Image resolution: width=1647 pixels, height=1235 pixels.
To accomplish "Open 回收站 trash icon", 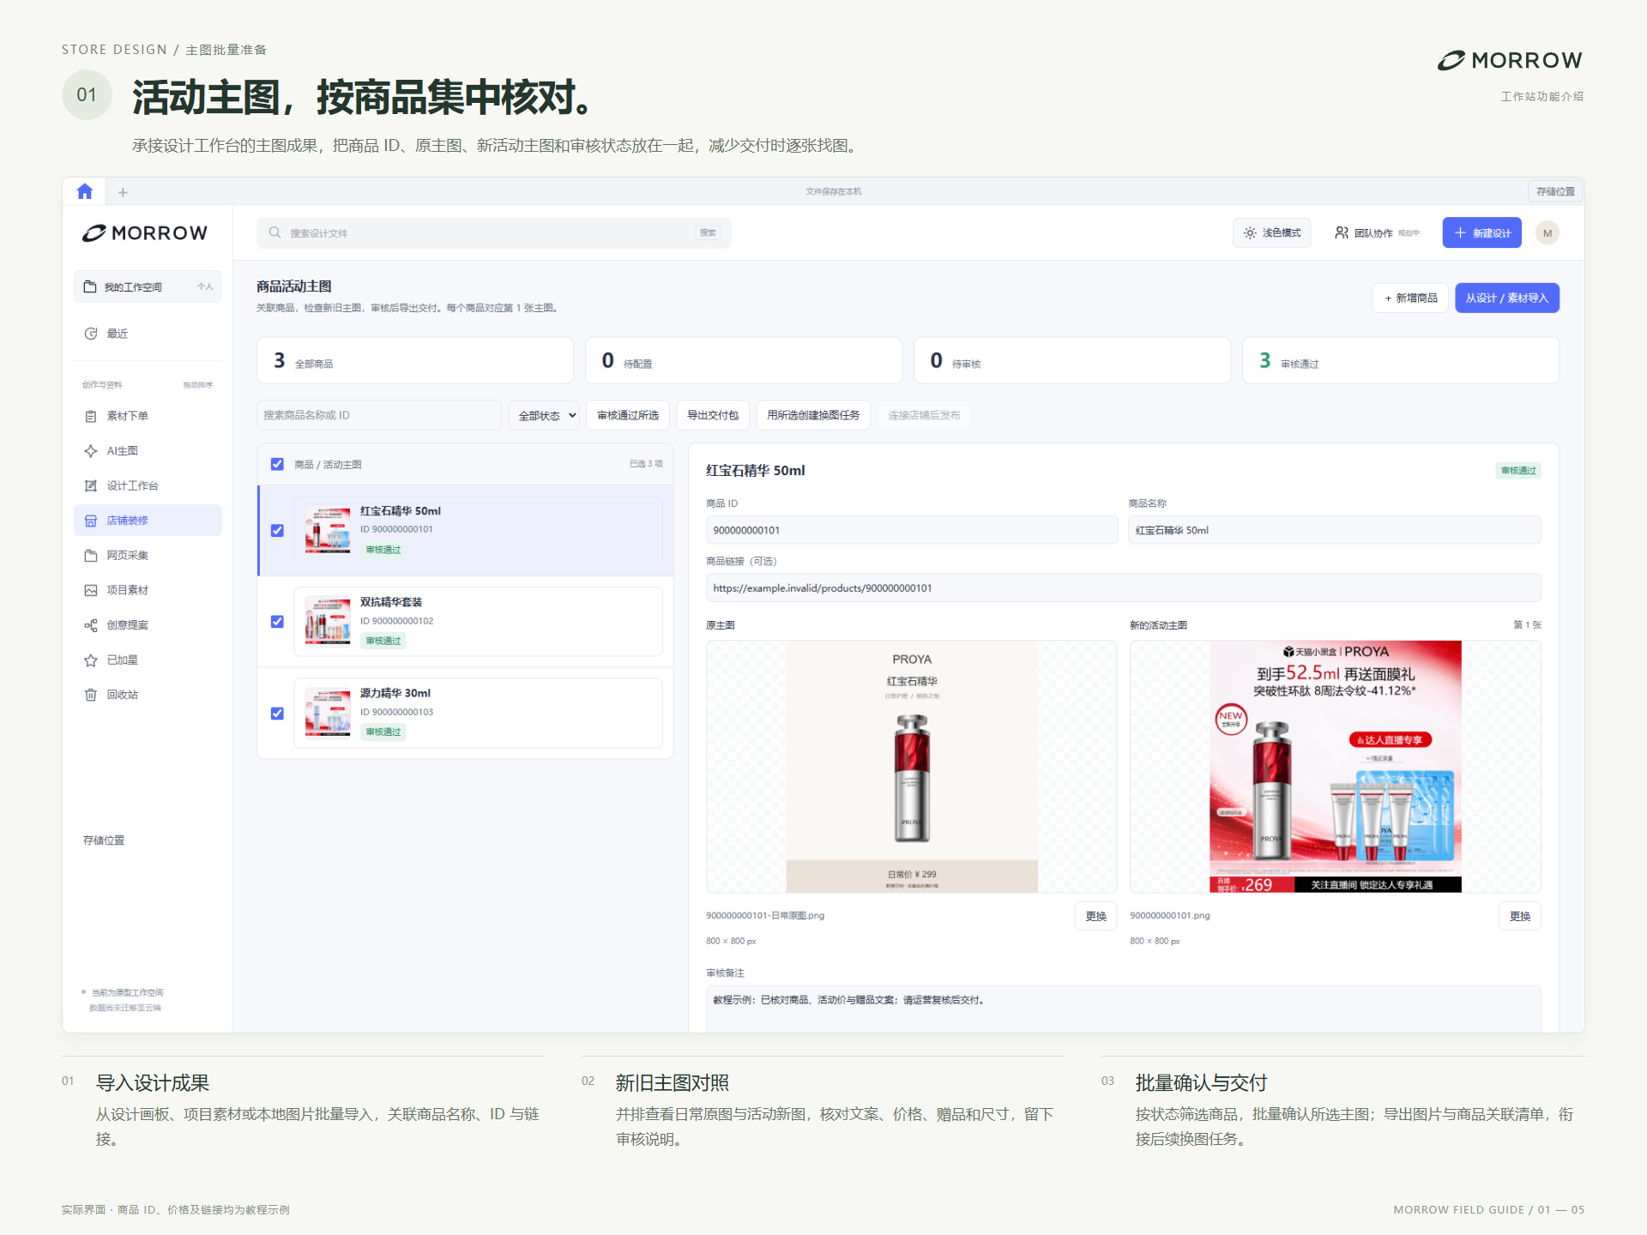I will (x=91, y=695).
